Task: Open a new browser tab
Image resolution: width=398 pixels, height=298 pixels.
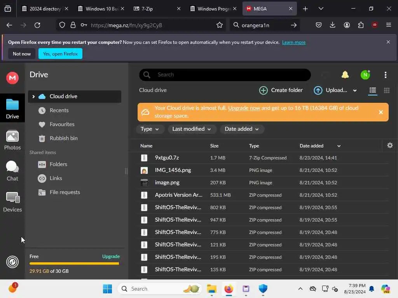Action: 305,9
